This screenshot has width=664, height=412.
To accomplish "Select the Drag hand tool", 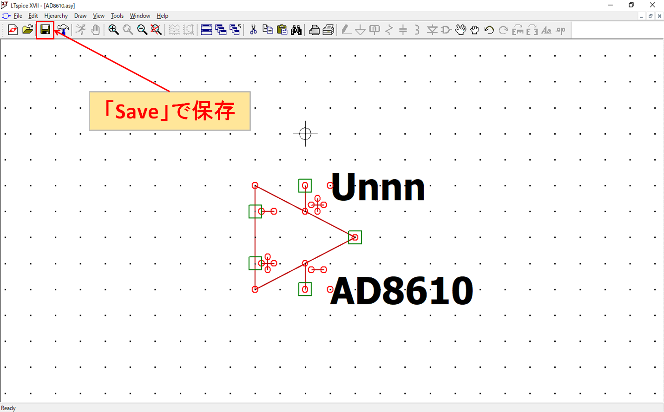I will [474, 30].
